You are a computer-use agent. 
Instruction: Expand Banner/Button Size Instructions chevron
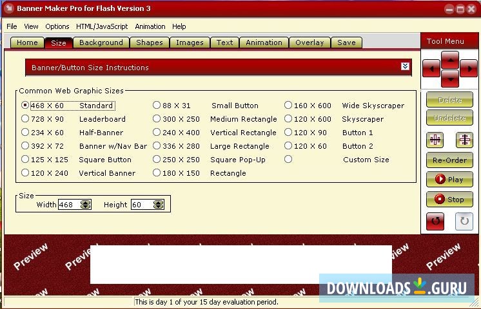click(x=405, y=66)
